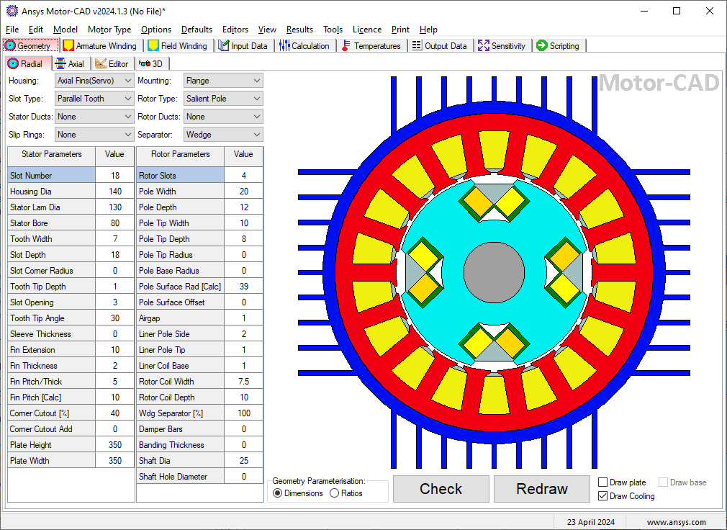Enable the Draw plate checkbox
This screenshot has width=727, height=530.
pos(603,482)
